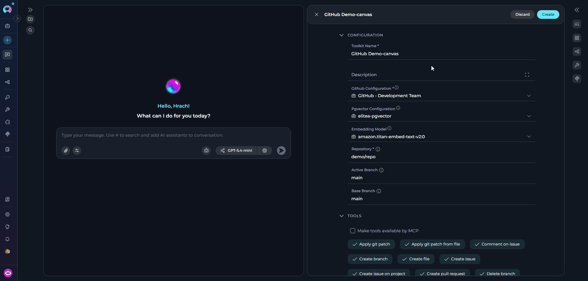Open the chat icon in the left sidebar
The width and height of the screenshot is (588, 281).
7,55
